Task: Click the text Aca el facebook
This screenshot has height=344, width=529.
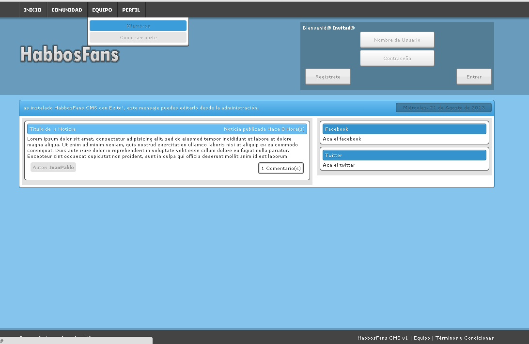Action: (x=342, y=139)
